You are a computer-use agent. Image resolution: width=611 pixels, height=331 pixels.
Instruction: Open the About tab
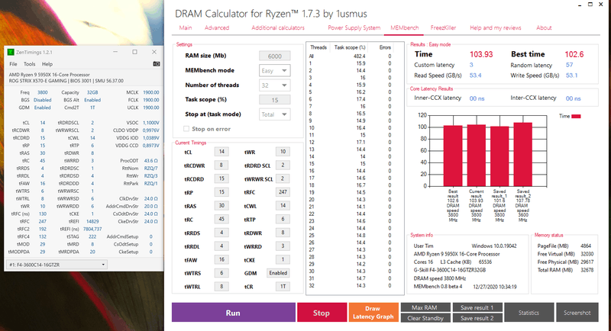pyautogui.click(x=544, y=27)
